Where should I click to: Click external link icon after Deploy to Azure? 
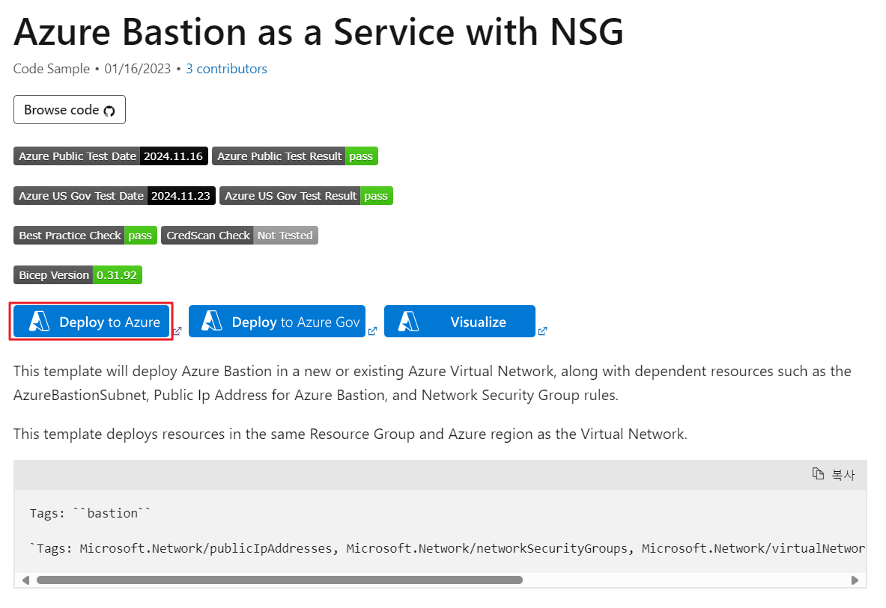(x=177, y=331)
